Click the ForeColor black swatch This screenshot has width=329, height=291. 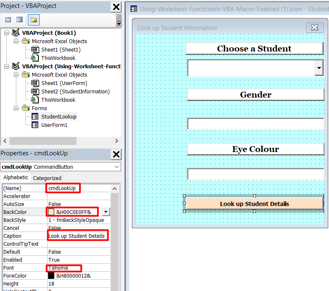pos(51,276)
